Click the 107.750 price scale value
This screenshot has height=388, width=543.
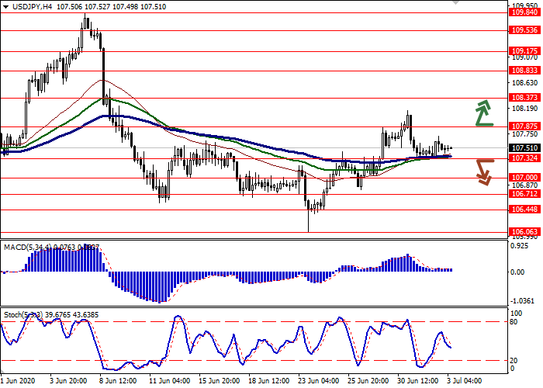click(524, 134)
